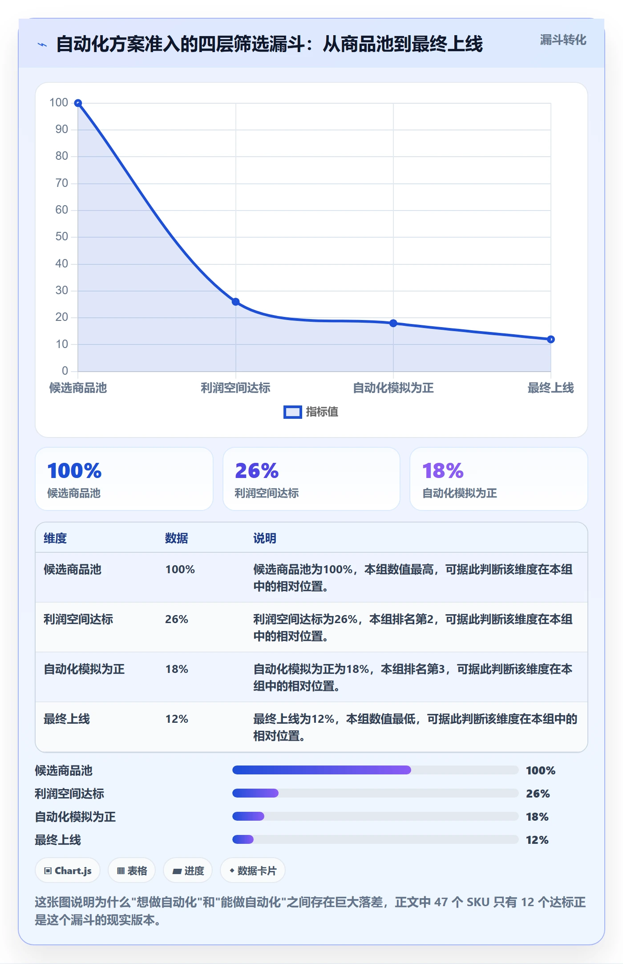Click the bar icon in 进度 chip
The image size is (623, 964).
pyautogui.click(x=177, y=871)
